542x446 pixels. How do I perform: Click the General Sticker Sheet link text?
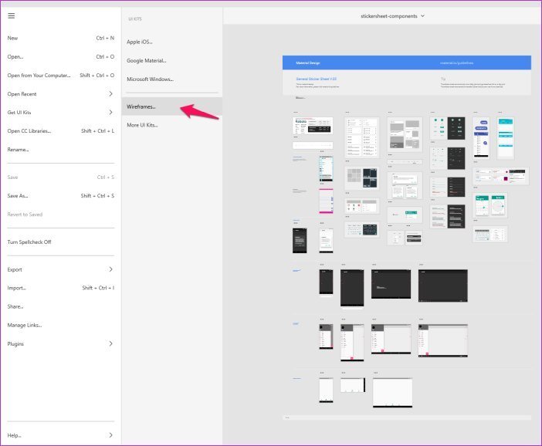pos(316,79)
